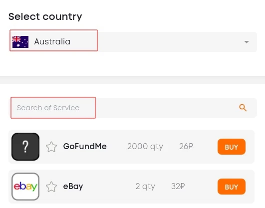
Task: Expand the Select country combo box
Action: (x=133, y=42)
